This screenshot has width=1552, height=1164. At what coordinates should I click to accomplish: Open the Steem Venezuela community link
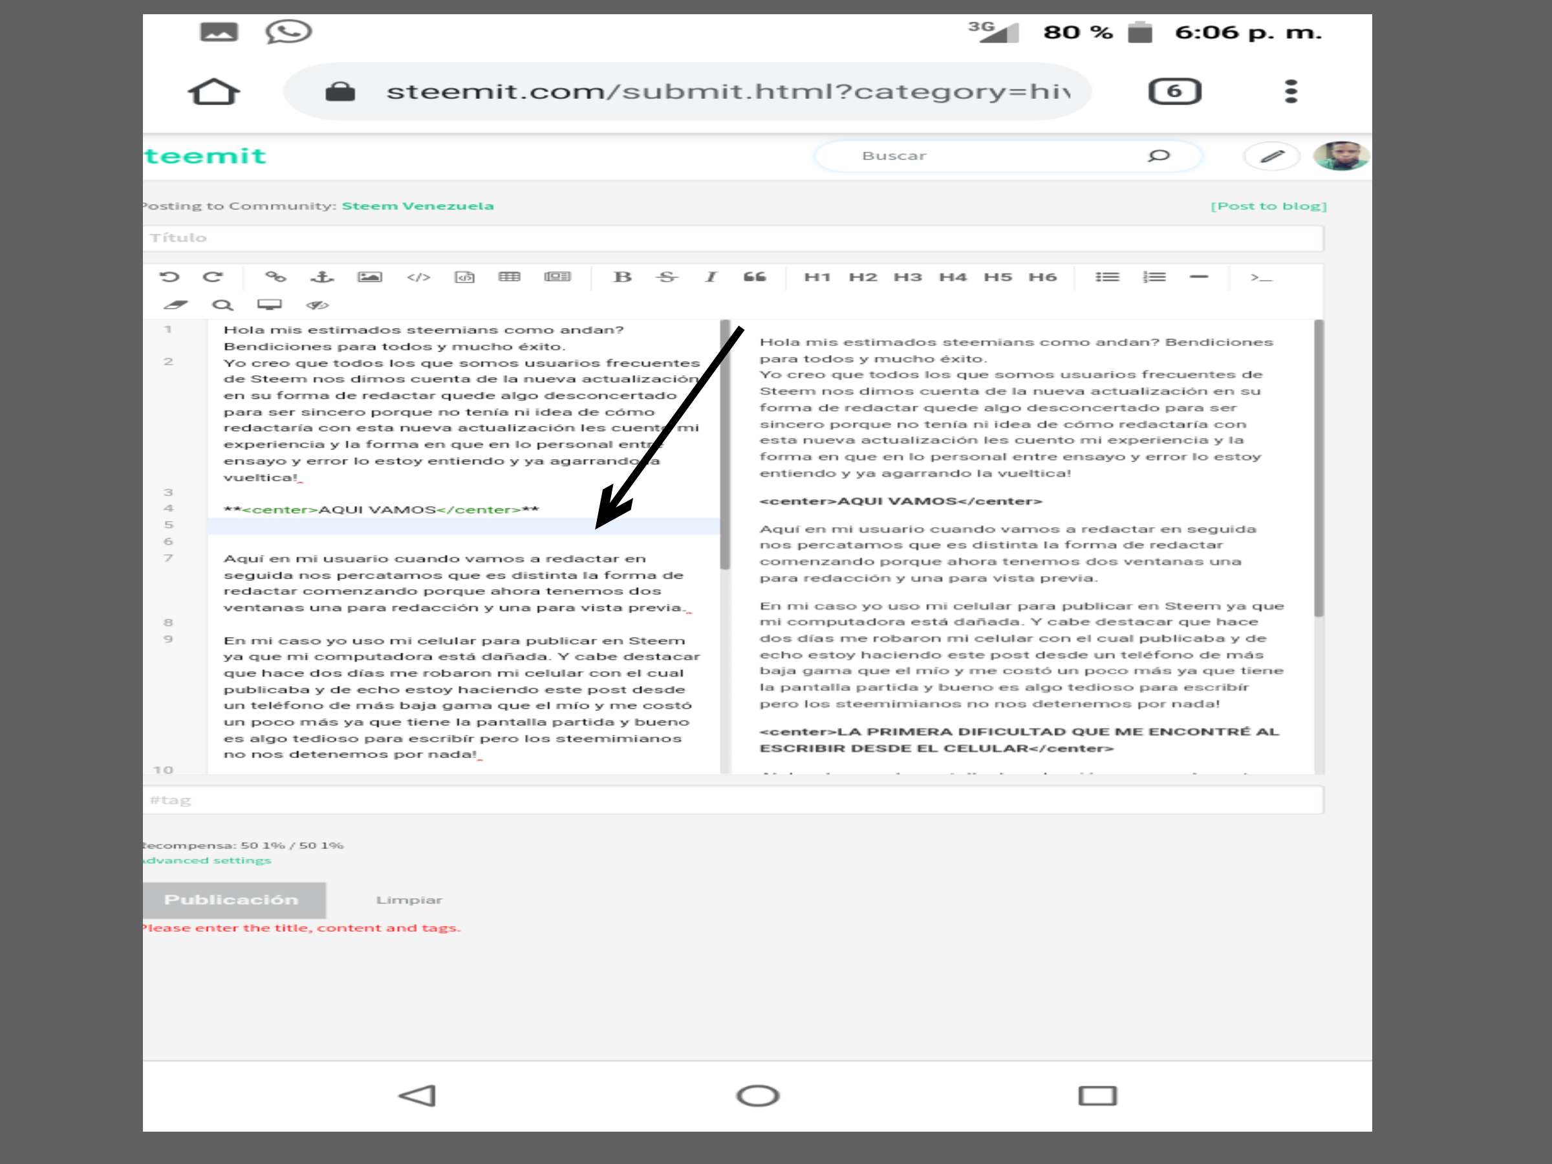tap(418, 206)
